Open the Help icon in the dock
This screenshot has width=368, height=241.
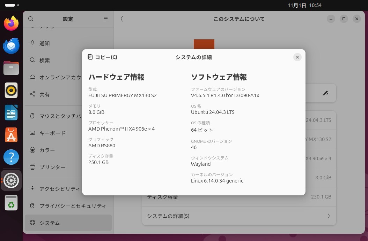coord(11,157)
